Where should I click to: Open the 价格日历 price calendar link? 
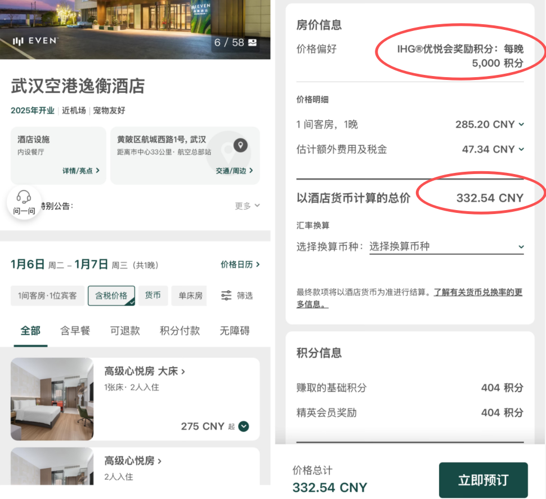pos(240,265)
